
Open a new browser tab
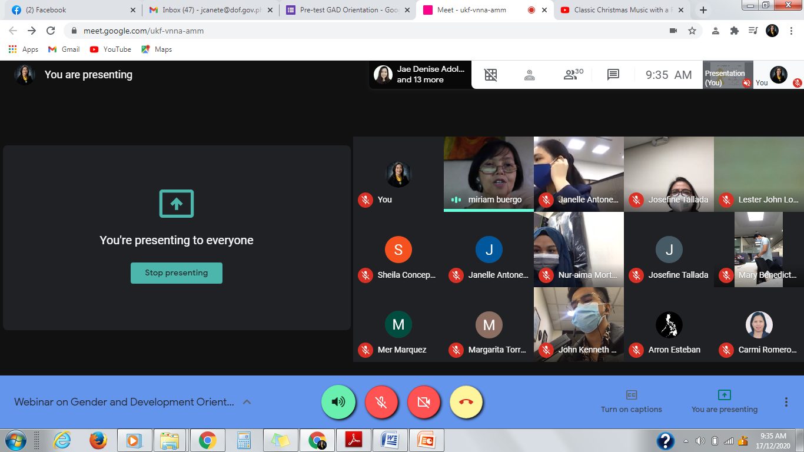tap(703, 10)
